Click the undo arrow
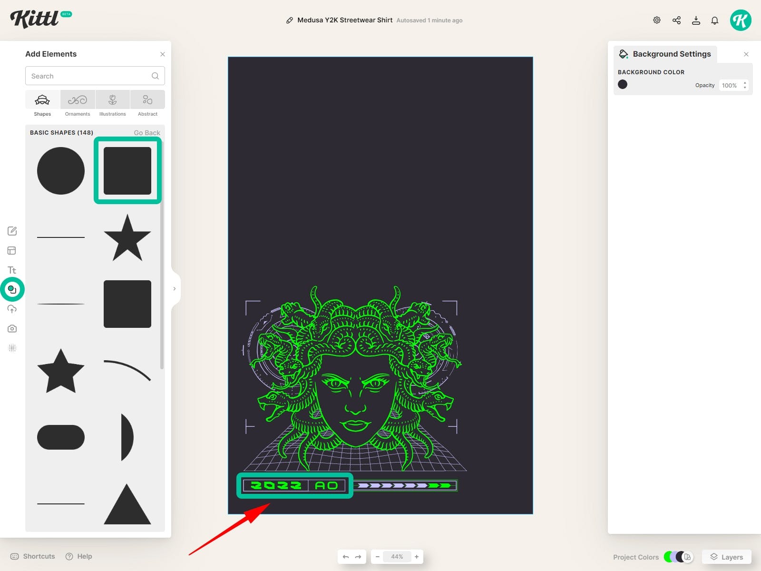761x571 pixels. [346, 557]
